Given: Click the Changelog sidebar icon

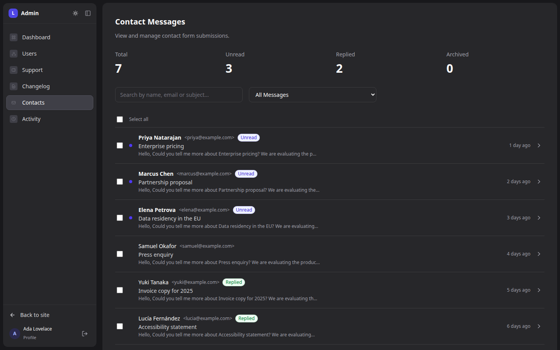Looking at the screenshot, I should click(x=14, y=86).
